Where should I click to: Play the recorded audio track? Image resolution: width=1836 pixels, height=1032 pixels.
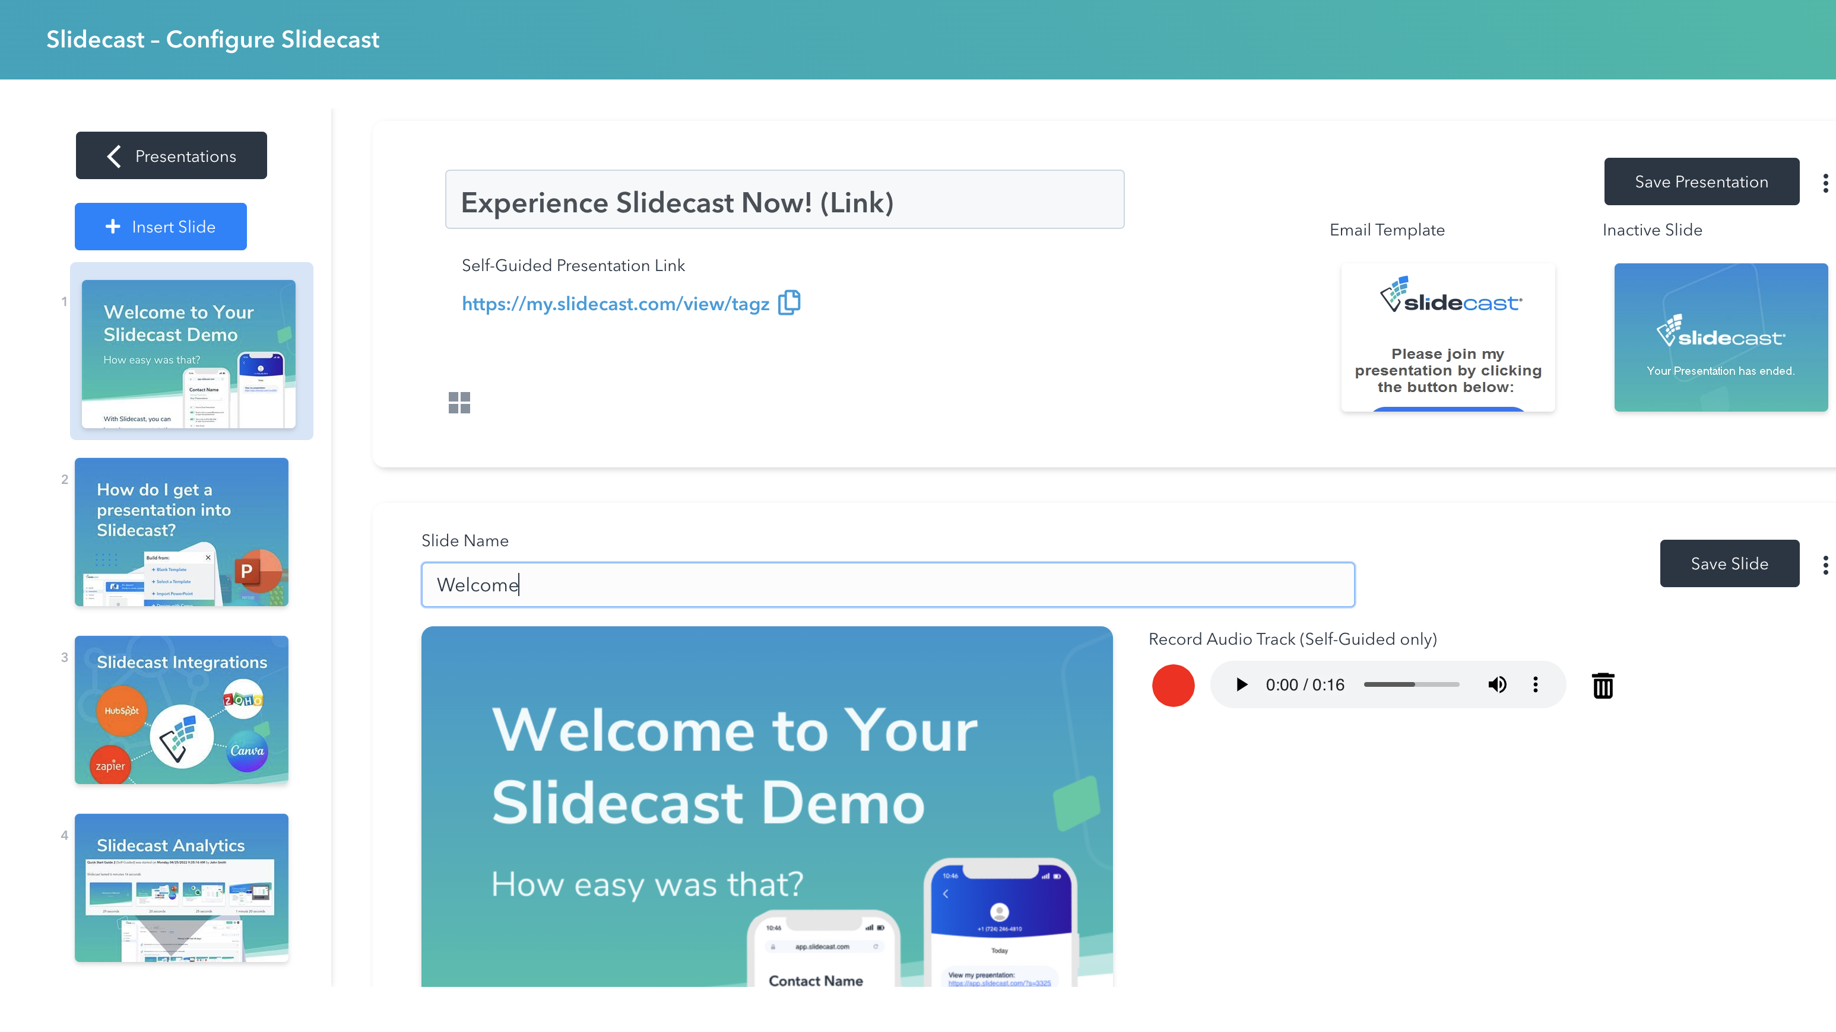pos(1242,684)
